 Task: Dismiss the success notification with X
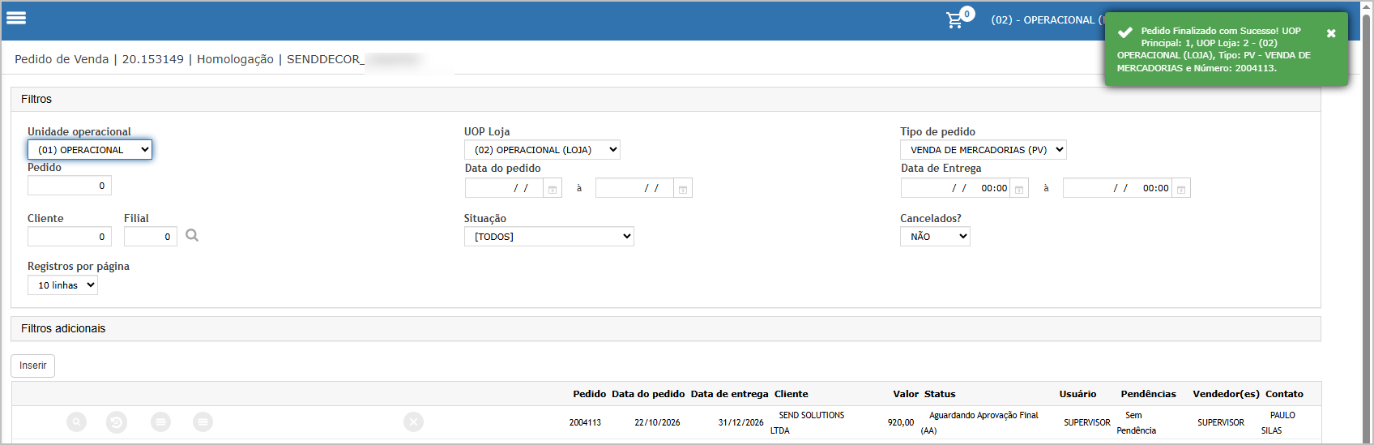(x=1331, y=33)
